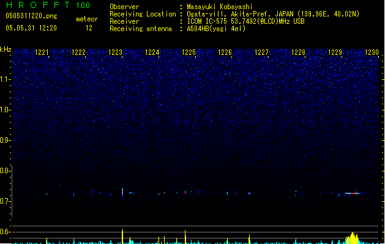Click the 0.6 kHz axis label
The height and width of the screenshot is (244, 385).
click(x=5, y=232)
